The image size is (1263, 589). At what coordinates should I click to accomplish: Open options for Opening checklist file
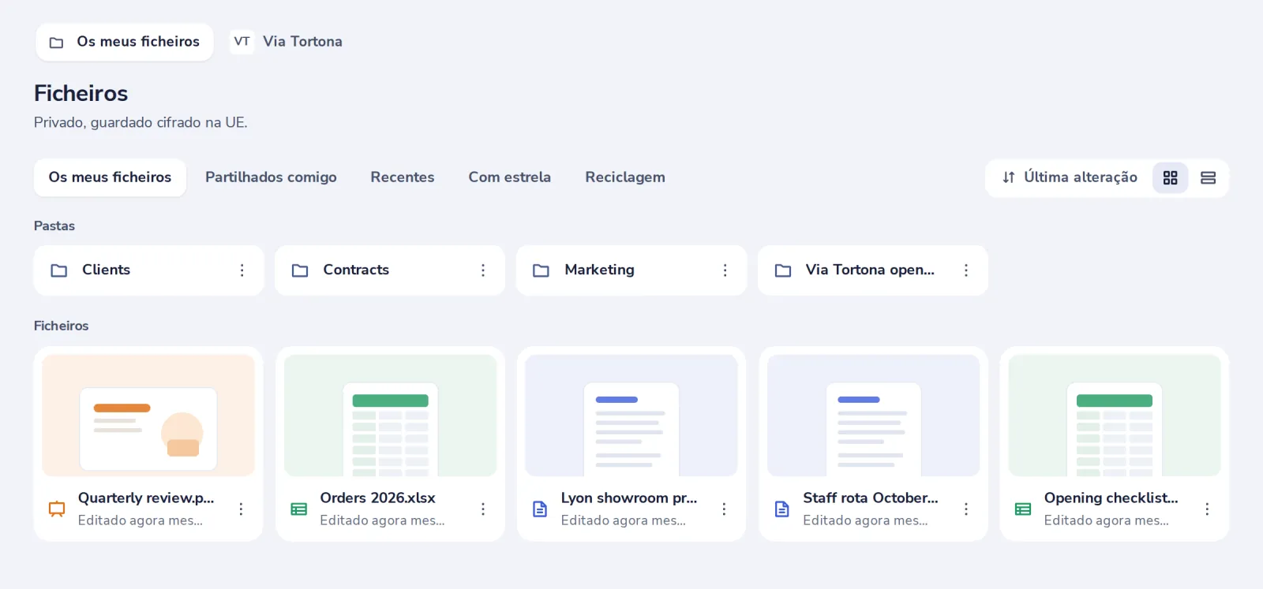tap(1207, 509)
